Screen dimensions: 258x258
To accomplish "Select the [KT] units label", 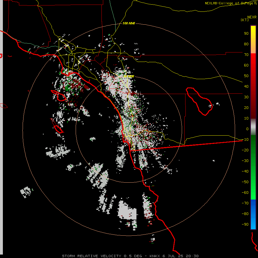I will click(245, 20).
